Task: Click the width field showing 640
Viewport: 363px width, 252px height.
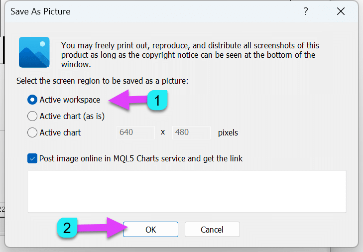Action: 135,132
